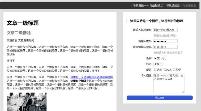This screenshot has width=201, height=111.
Task: Check the 运动 hobby checkbox
Action: tap(155, 70)
